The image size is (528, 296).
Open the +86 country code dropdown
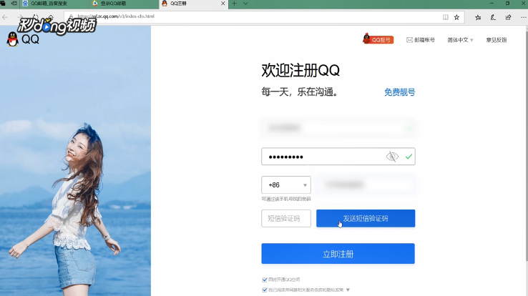286,184
